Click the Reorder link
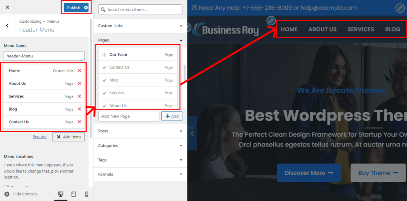407x201 pixels. pos(40,137)
